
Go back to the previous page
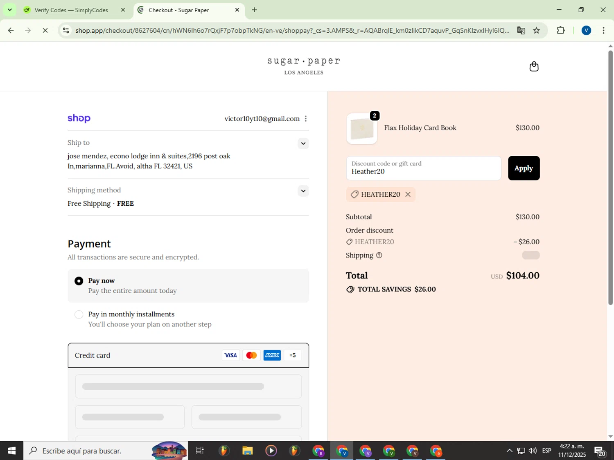[11, 30]
